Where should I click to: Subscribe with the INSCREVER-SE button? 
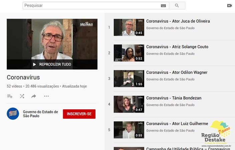[79, 114]
